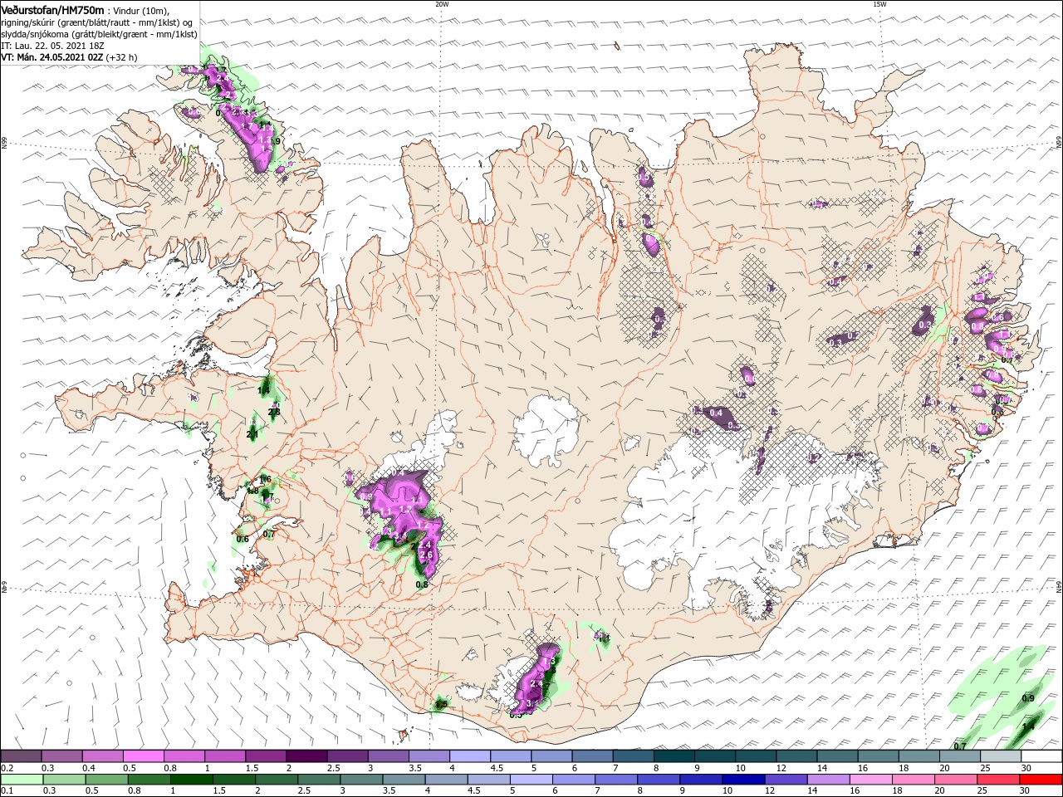Click the 'Veðurstofan/HM750m' title text

click(52, 9)
